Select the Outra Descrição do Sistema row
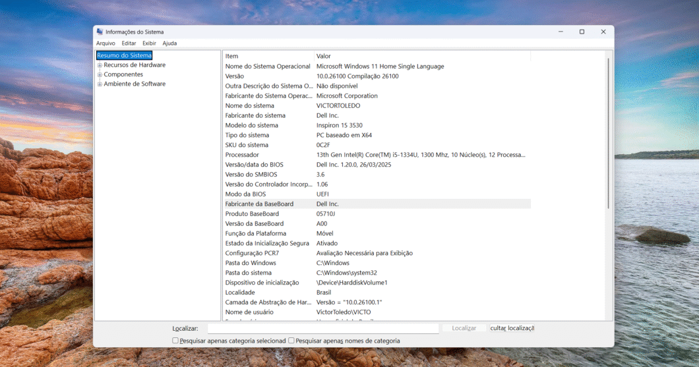Viewport: 699px width, 367px height. [377, 86]
